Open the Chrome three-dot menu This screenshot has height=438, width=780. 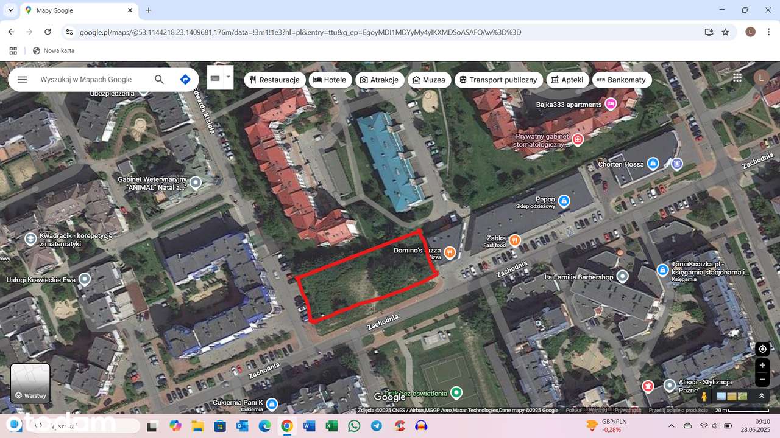pyautogui.click(x=768, y=32)
